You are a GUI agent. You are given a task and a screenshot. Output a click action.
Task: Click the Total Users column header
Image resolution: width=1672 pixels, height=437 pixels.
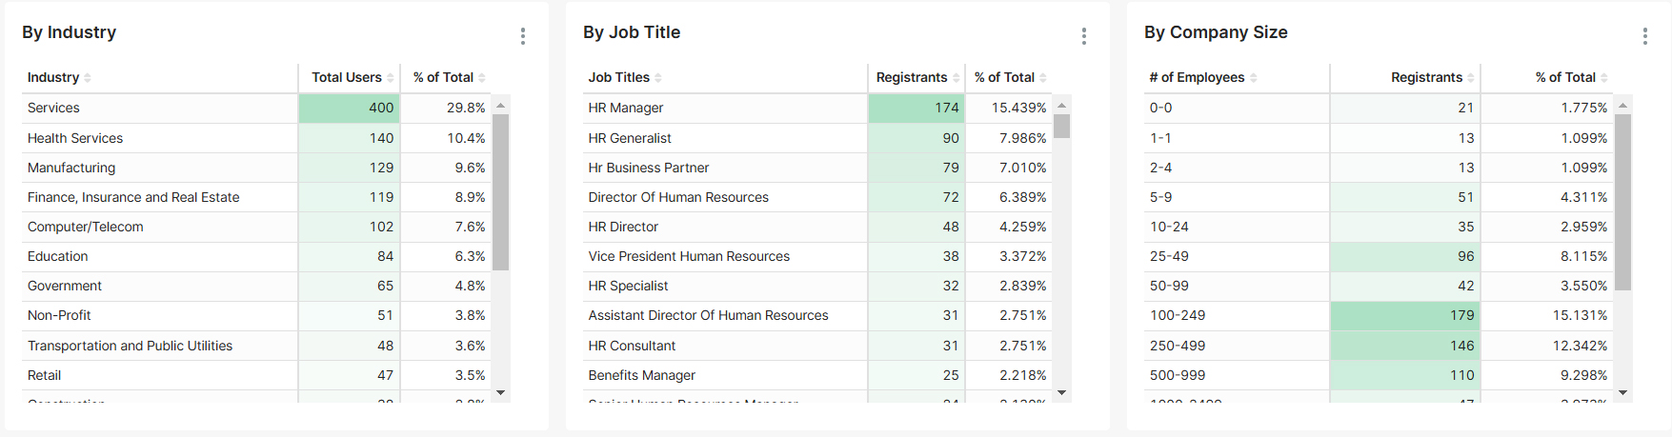pos(350,78)
